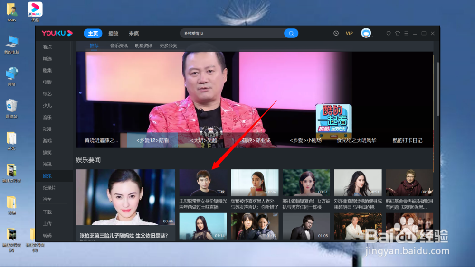The image size is (475, 267).
Task: Open 转码 in sidebar
Action: point(47,236)
